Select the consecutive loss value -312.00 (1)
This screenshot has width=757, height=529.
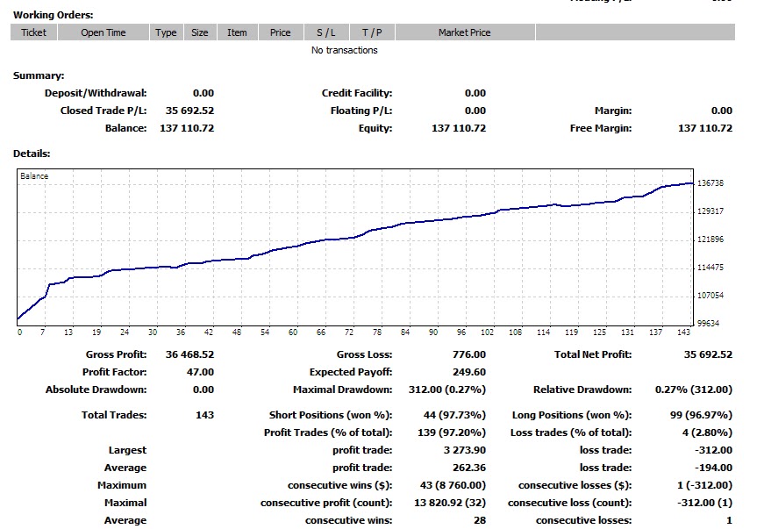[x=705, y=503]
